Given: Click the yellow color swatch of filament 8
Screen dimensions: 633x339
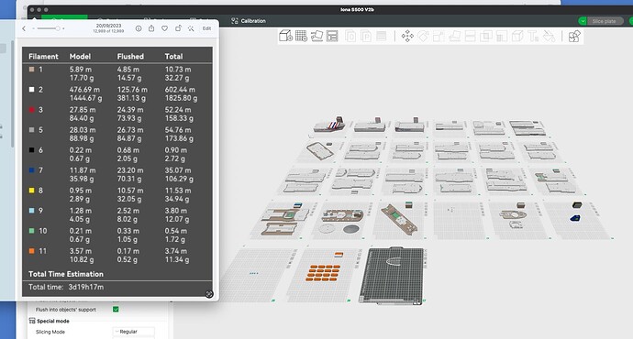Looking at the screenshot, I should click(31, 191).
